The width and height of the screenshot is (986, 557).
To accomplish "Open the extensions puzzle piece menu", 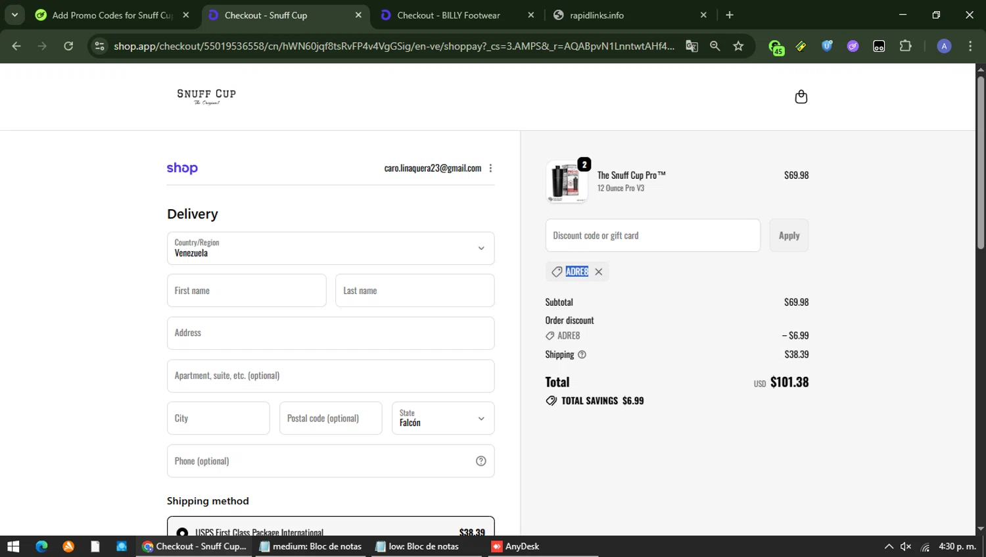I will (x=905, y=46).
